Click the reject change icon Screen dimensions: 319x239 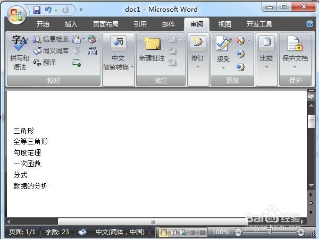click(x=241, y=41)
